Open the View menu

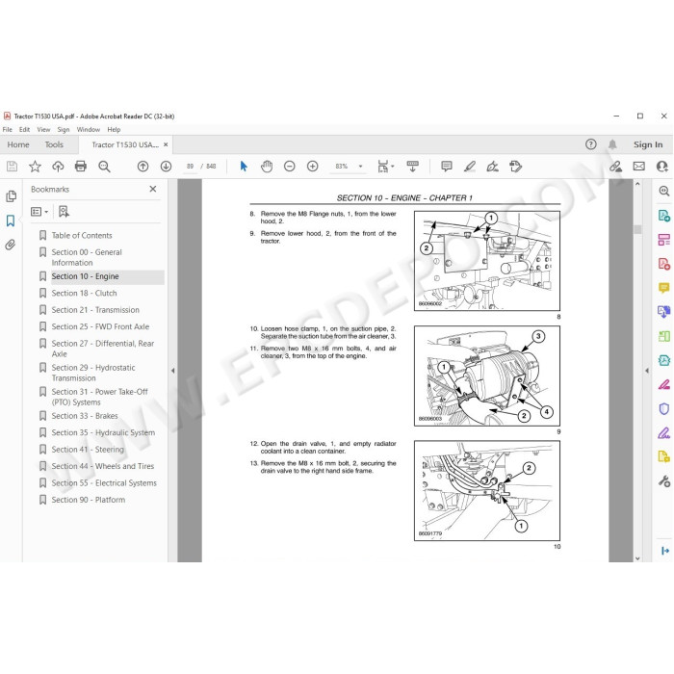43,129
